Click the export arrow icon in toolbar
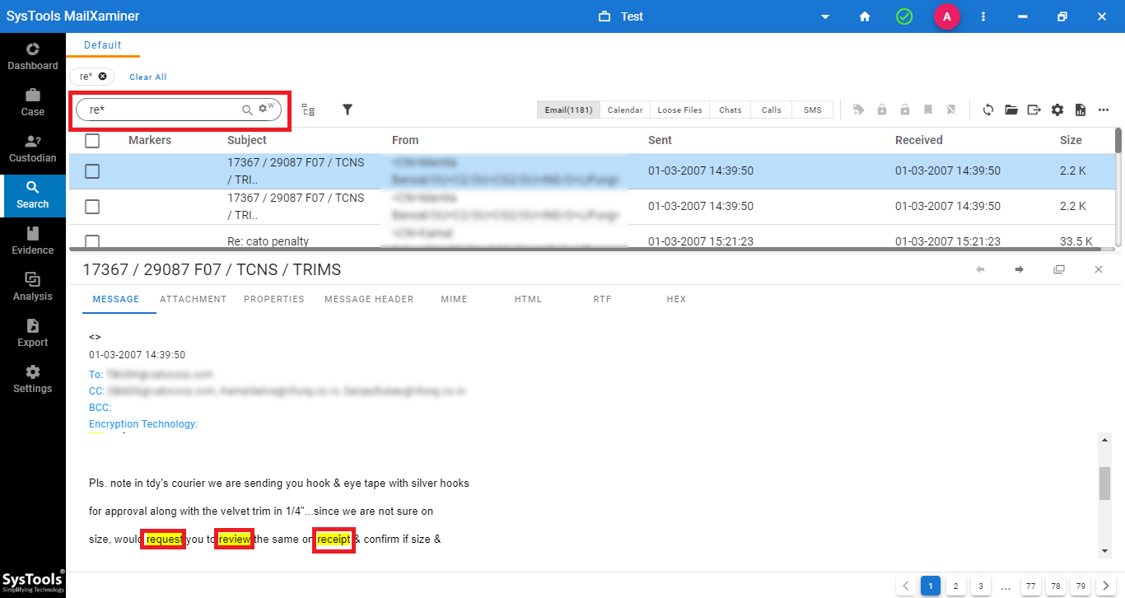This screenshot has width=1125, height=598. tap(1034, 110)
